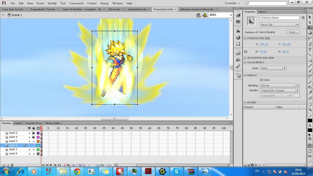Open the Swatches panel grid icon

tap(238, 22)
